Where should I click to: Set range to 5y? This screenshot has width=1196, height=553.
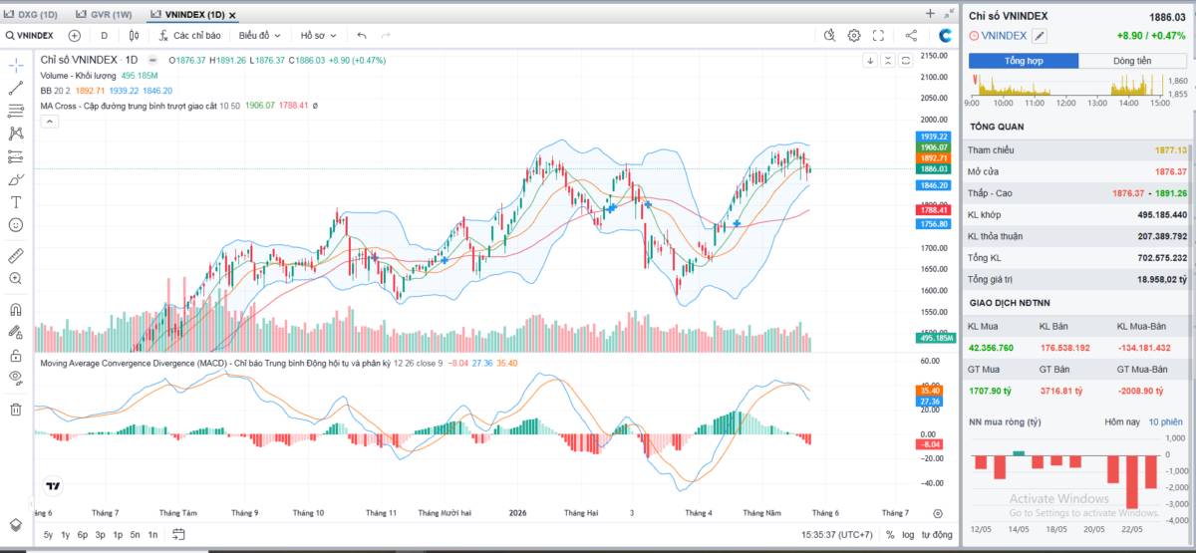pos(49,535)
